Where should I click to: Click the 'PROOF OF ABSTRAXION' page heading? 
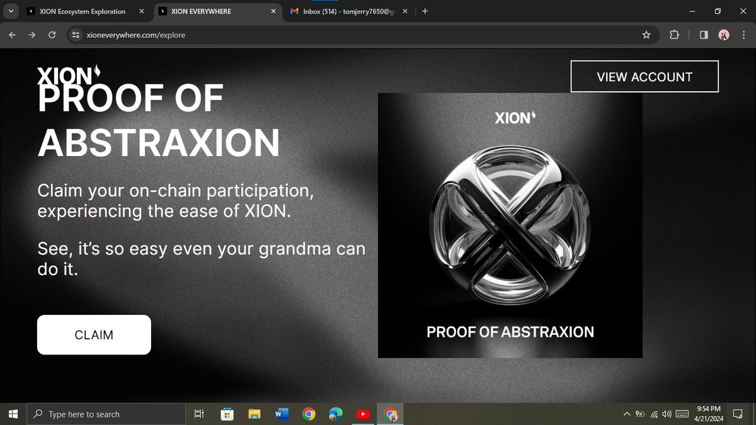tap(158, 120)
